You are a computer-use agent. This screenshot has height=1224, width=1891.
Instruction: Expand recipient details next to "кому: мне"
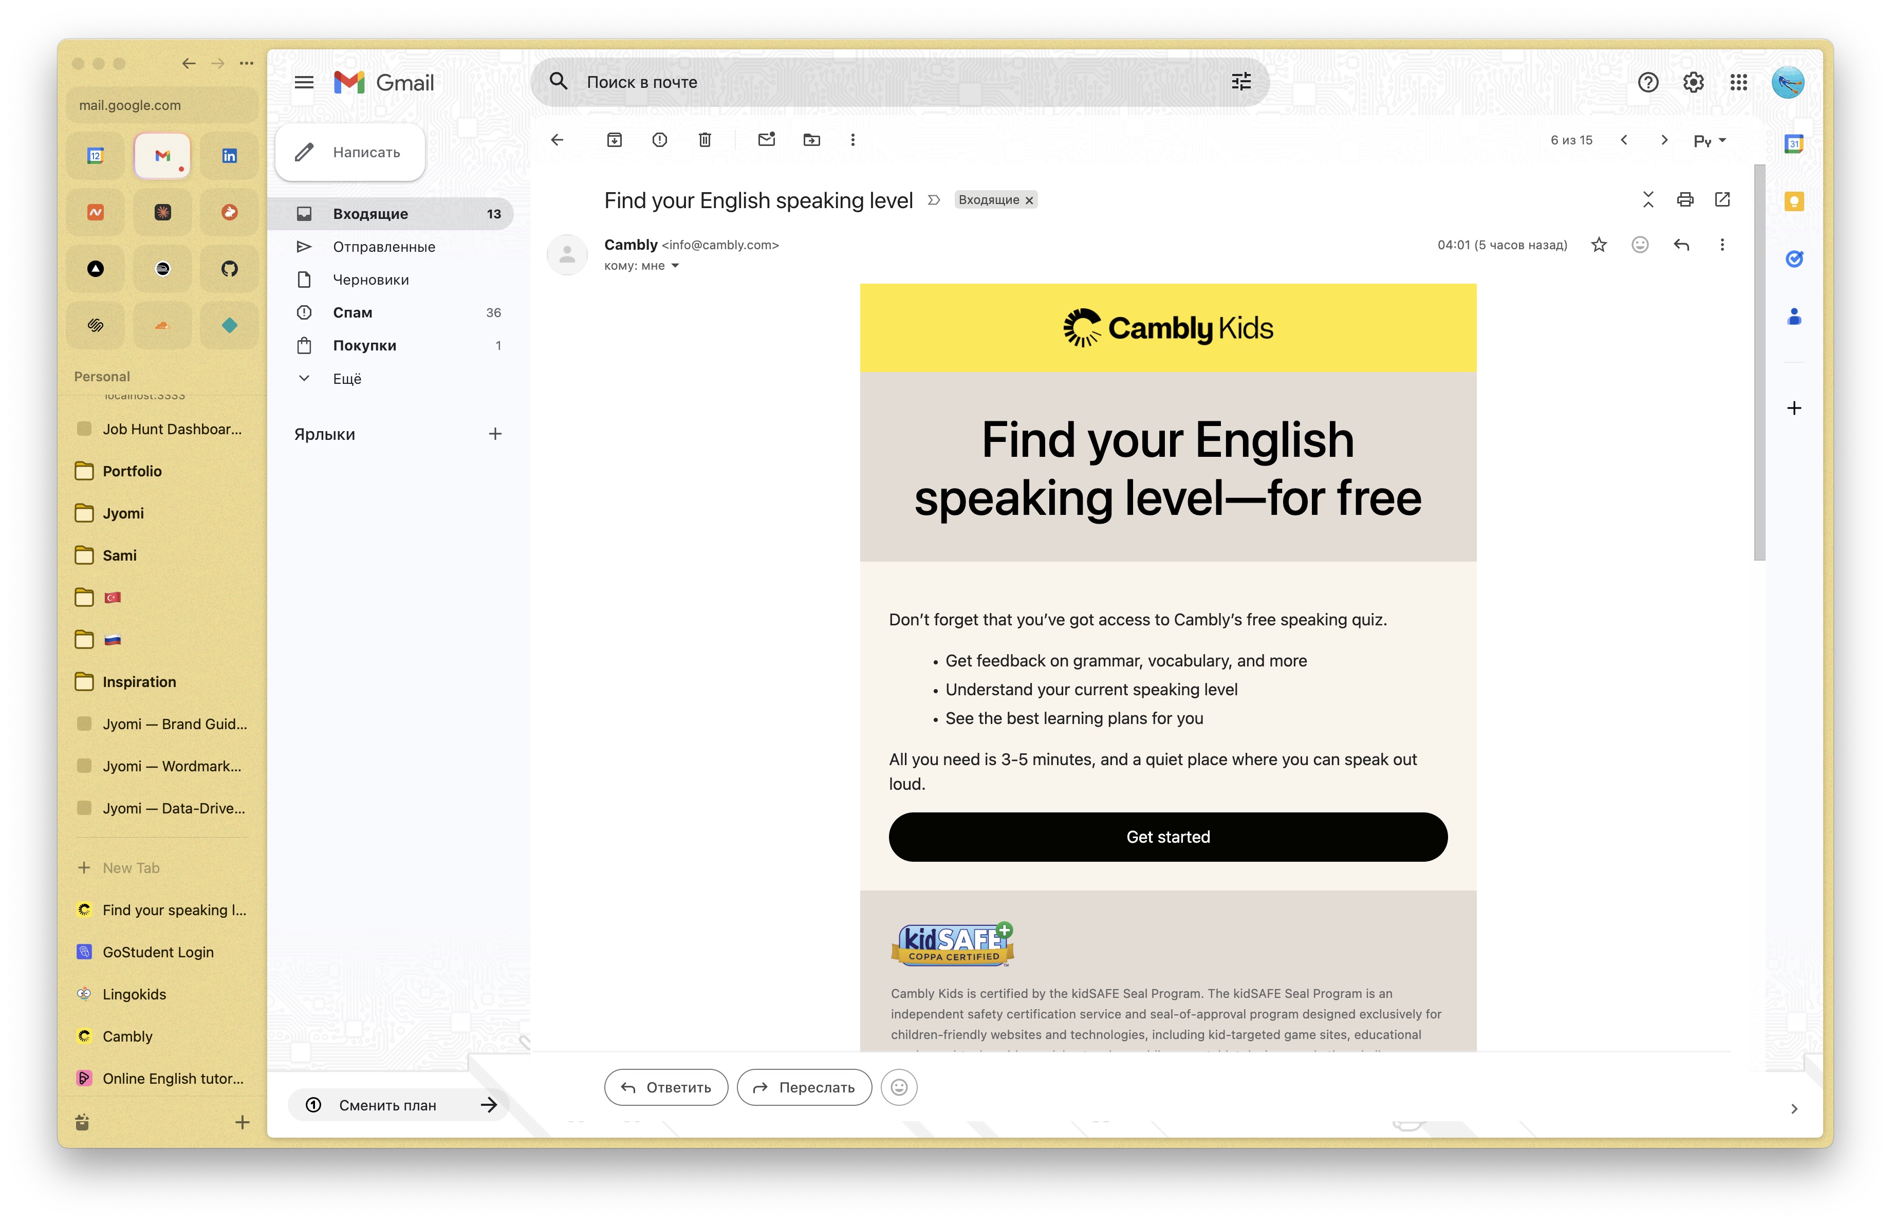pyautogui.click(x=675, y=266)
